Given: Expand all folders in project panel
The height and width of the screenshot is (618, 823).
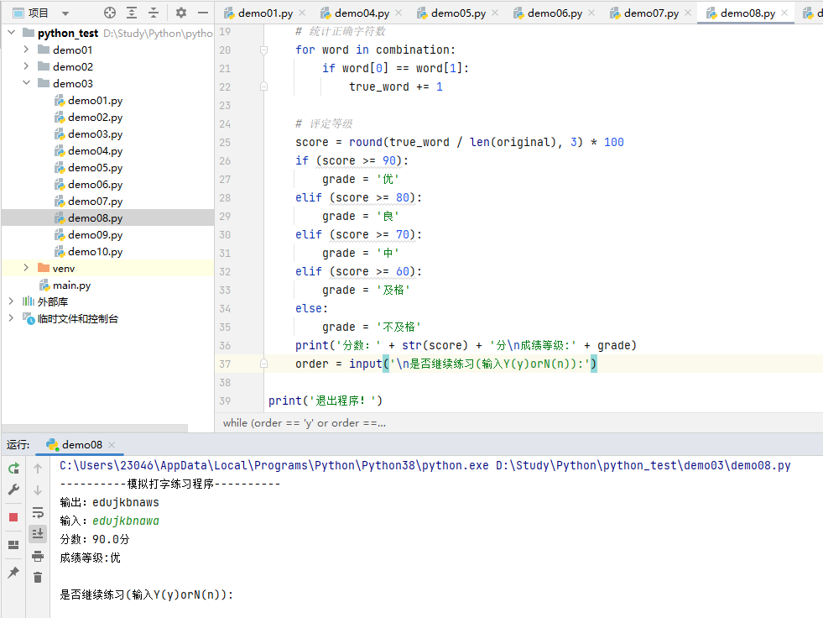Looking at the screenshot, I should click(x=132, y=13).
